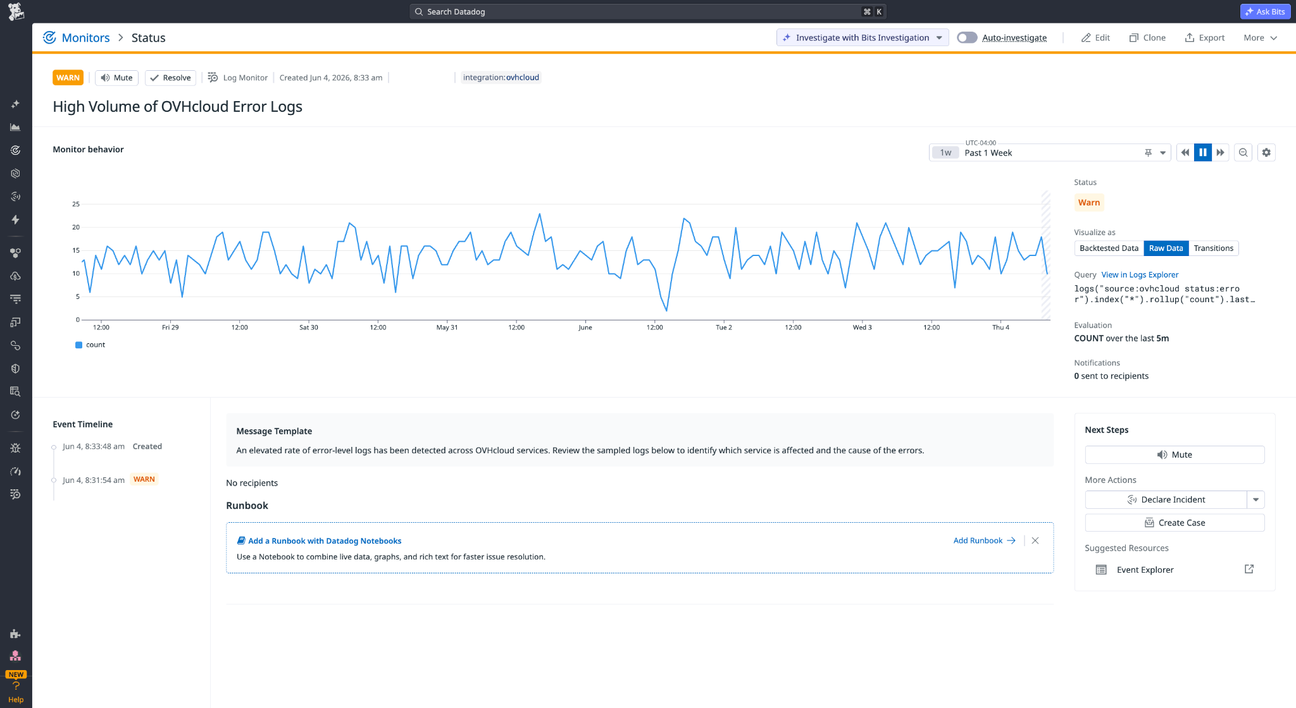
Task: Select the Created event in timeline
Action: [x=112, y=446]
